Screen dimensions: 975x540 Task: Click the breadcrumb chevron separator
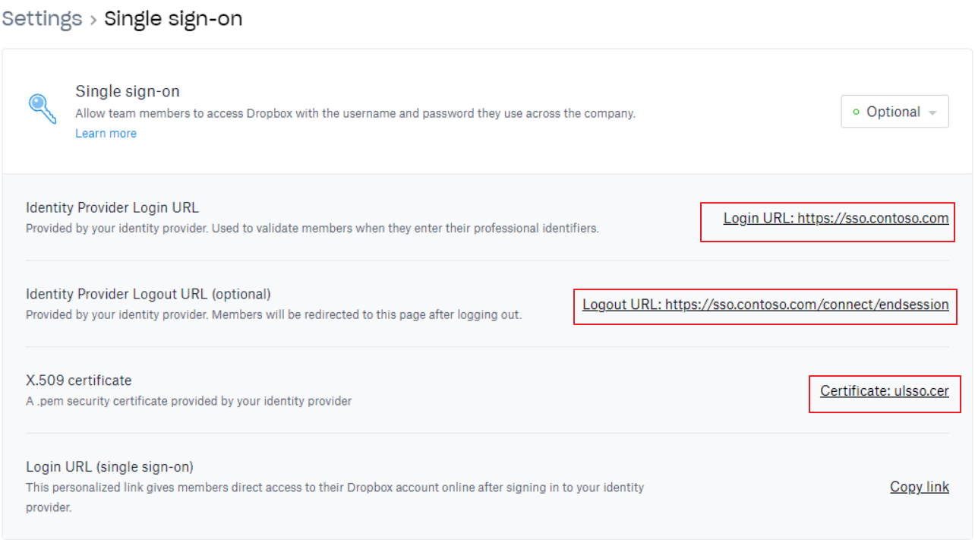click(x=93, y=20)
